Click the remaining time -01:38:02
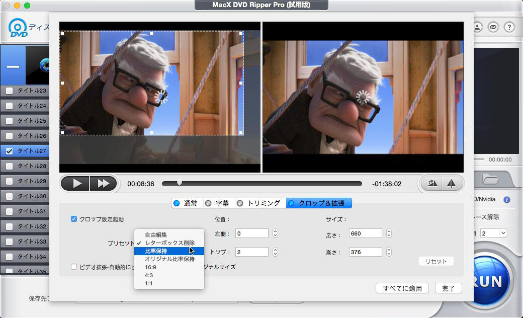523x318 pixels. 387,184
